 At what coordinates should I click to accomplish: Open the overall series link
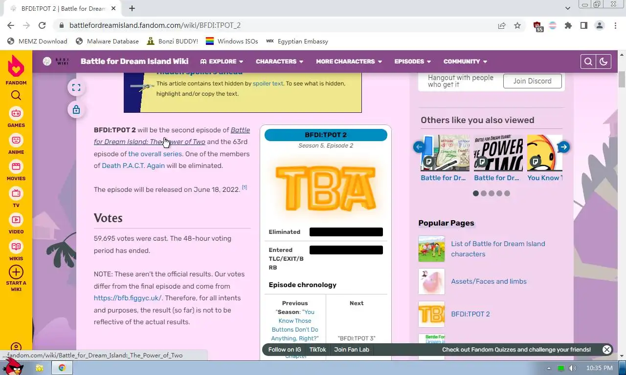click(x=155, y=154)
